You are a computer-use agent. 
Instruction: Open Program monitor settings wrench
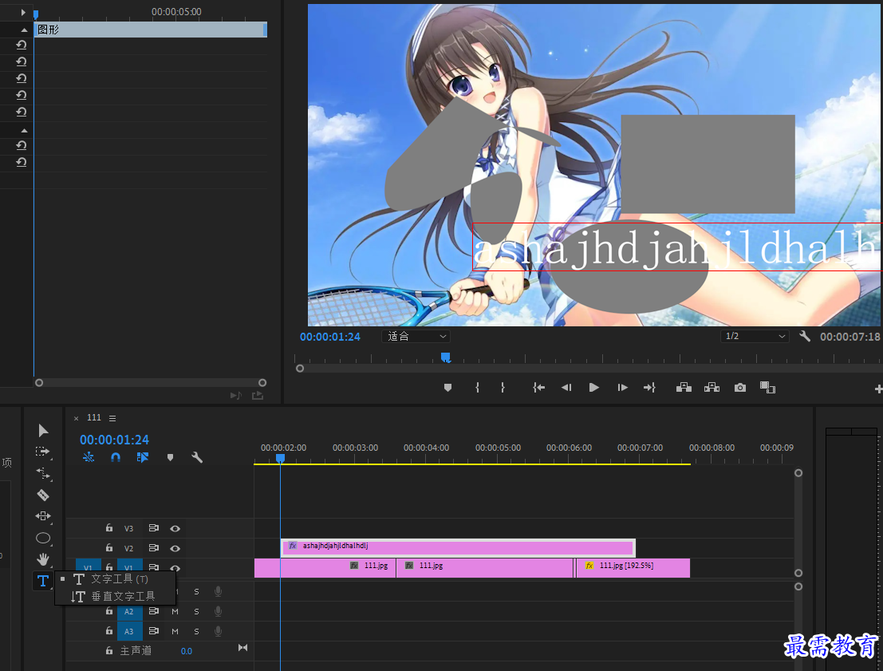tap(805, 337)
